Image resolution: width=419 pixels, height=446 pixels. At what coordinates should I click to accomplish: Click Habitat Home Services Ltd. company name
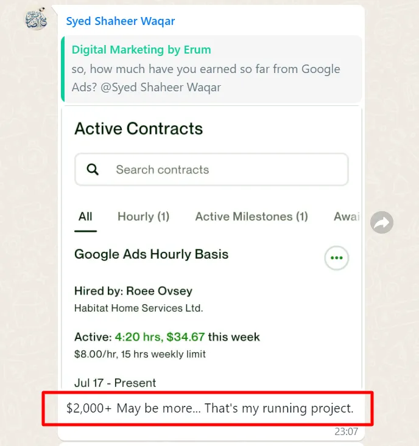click(x=139, y=308)
